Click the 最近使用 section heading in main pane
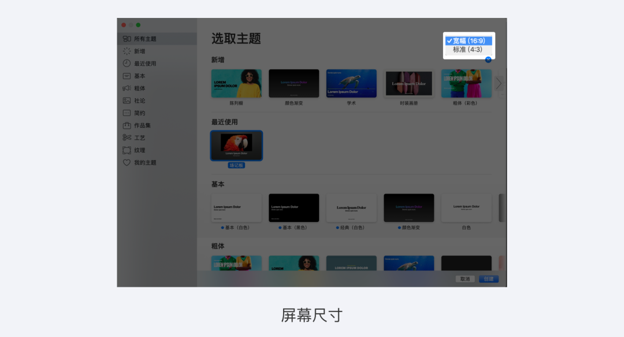The image size is (624, 337). click(x=224, y=122)
